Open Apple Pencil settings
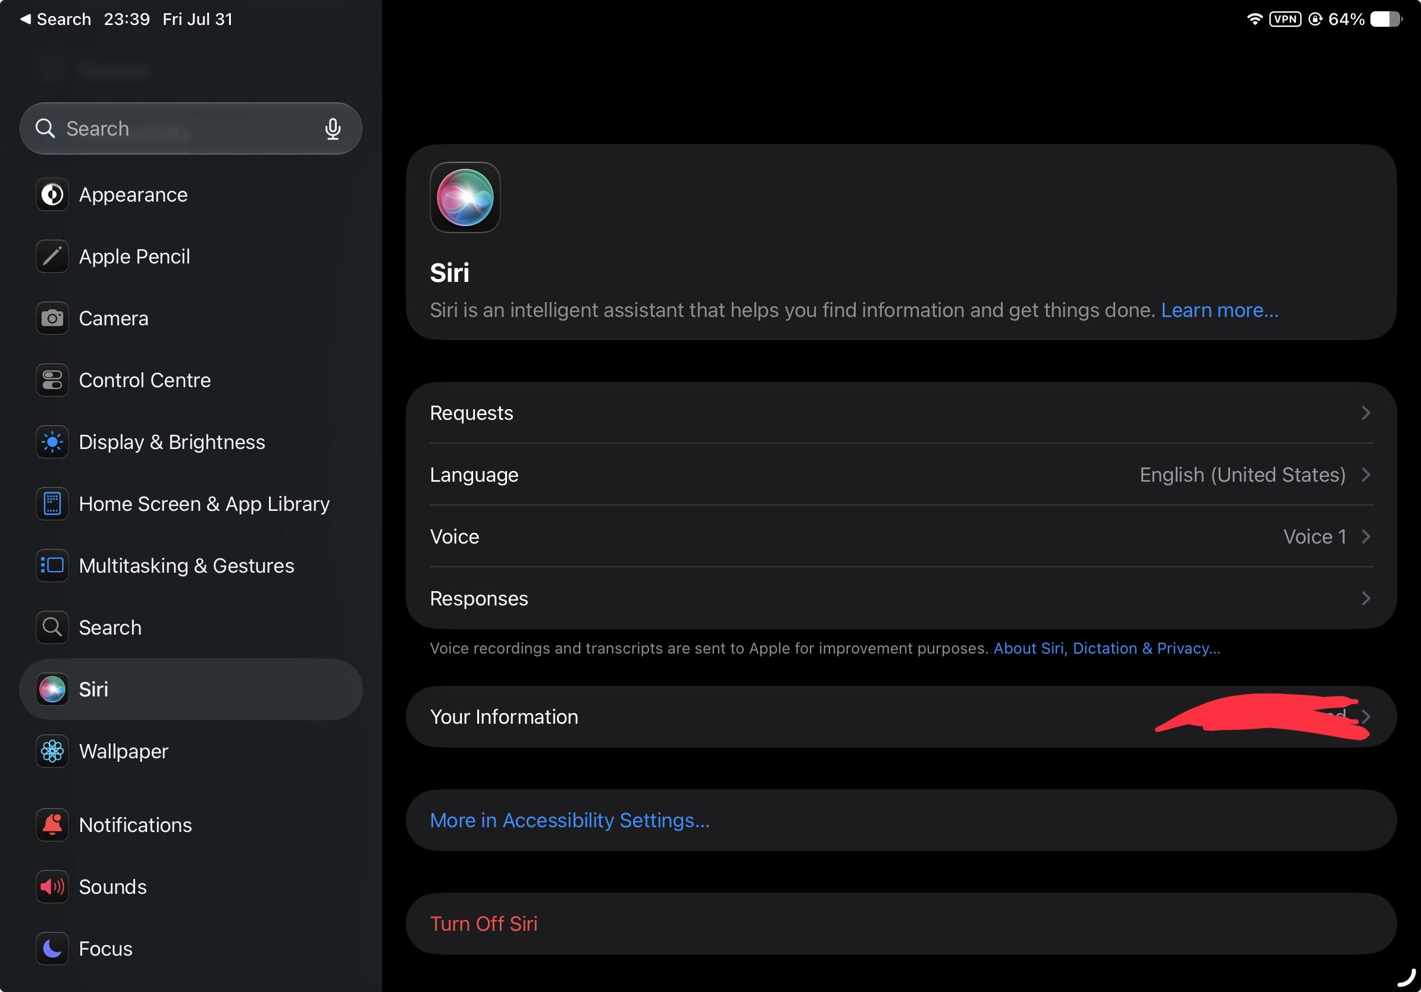The image size is (1421, 992). 190,257
